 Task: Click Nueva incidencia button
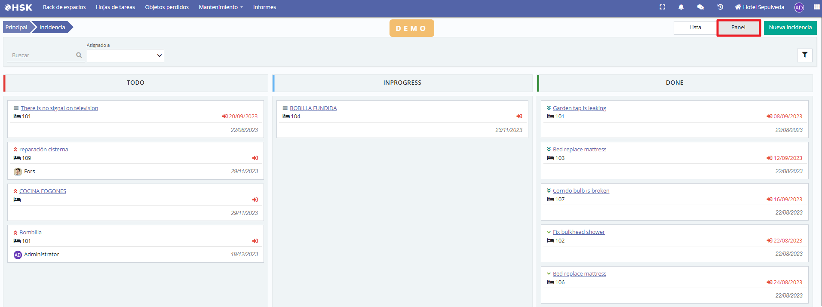tap(790, 28)
